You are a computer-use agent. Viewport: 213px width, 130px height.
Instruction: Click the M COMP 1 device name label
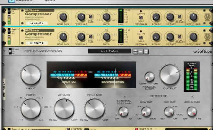coord(37,23)
